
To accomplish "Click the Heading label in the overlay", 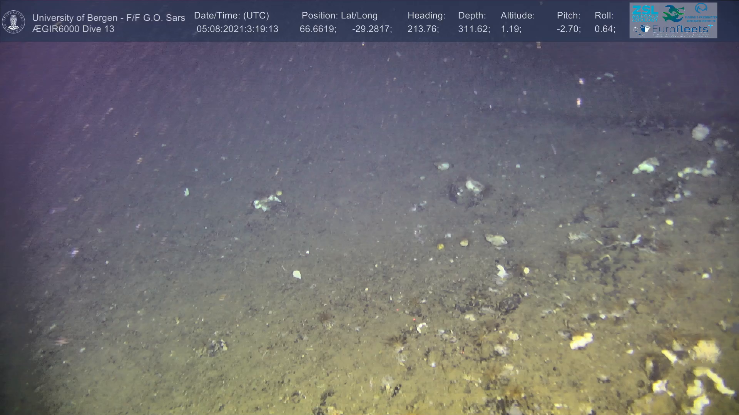I will [x=426, y=16].
